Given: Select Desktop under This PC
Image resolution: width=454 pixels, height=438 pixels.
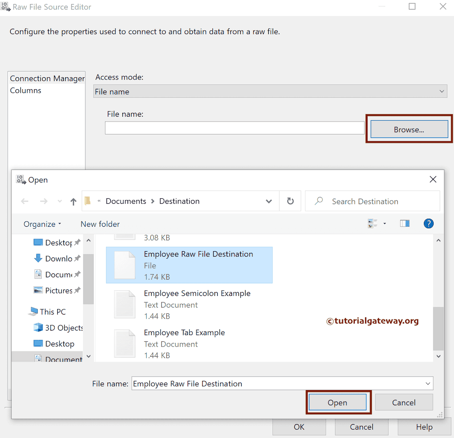Looking at the screenshot, I should (x=54, y=343).
